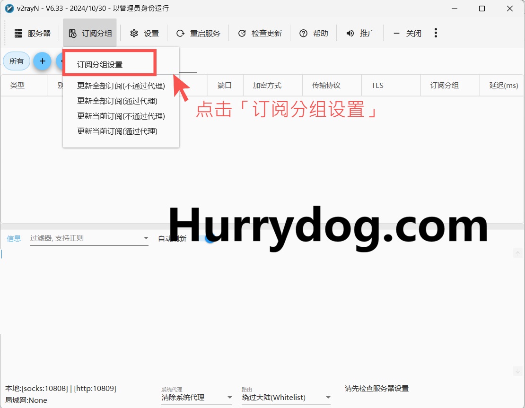Select 订阅分组设置 from the menu
Screen dimensions: 525x408
(x=100, y=65)
